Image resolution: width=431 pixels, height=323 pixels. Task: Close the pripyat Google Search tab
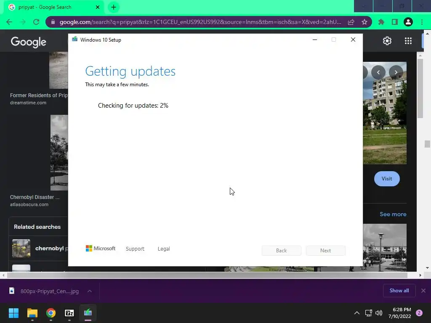(98, 7)
